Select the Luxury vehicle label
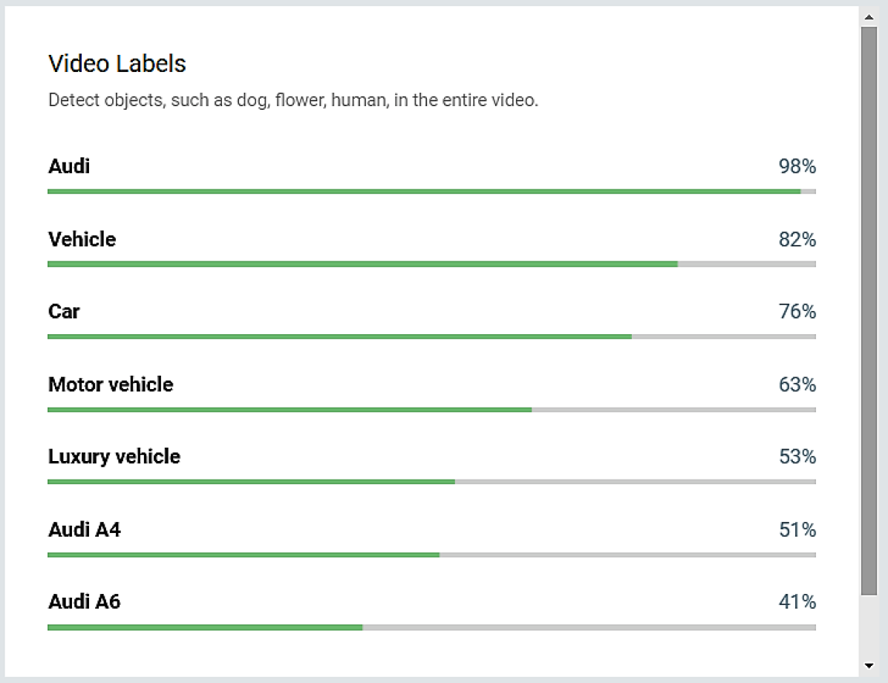Image resolution: width=888 pixels, height=683 pixels. point(114,456)
